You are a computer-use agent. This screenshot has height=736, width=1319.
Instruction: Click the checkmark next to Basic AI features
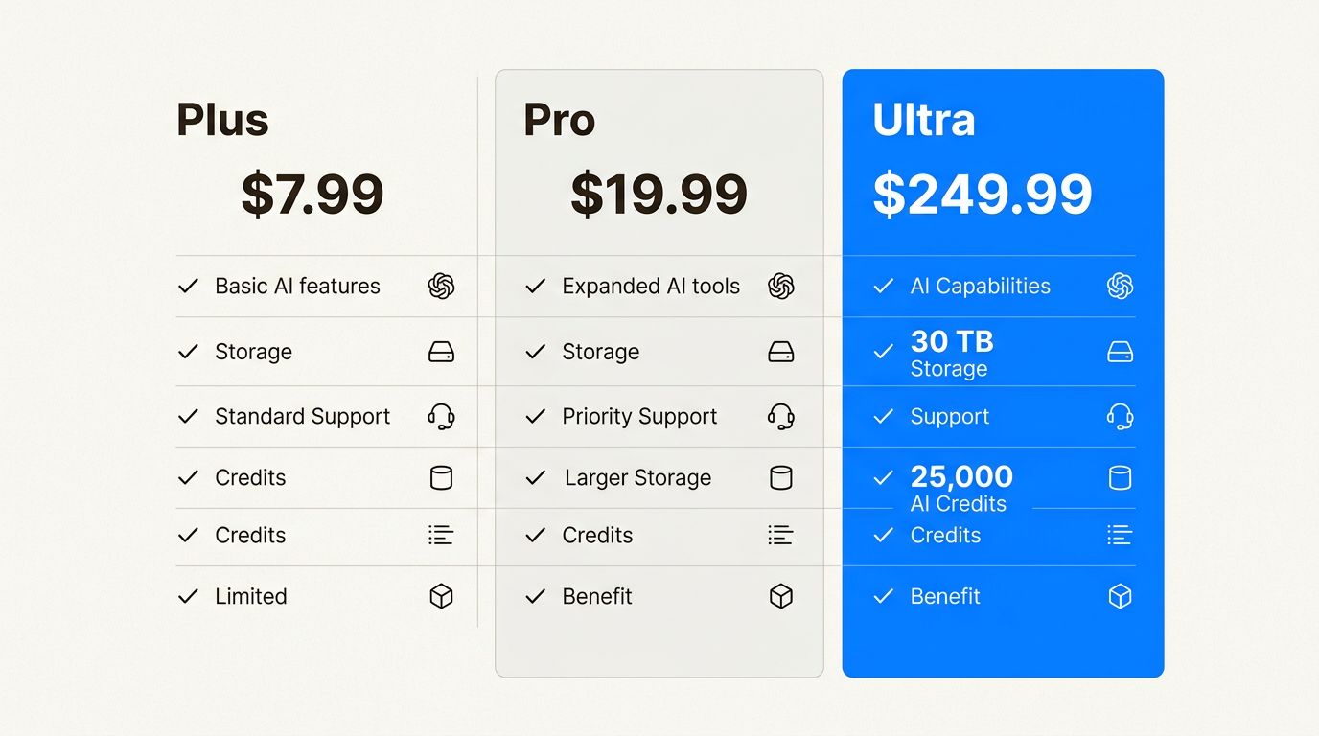[188, 286]
